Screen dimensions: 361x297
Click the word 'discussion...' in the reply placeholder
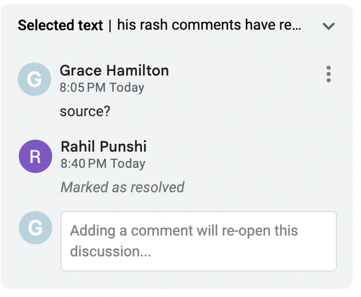pyautogui.click(x=110, y=251)
